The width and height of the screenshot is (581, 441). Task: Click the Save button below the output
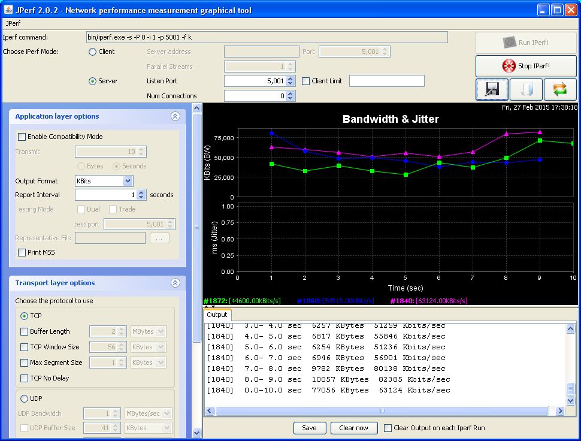[x=309, y=428]
